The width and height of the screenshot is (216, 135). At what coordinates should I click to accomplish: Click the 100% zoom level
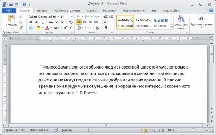[171, 130]
